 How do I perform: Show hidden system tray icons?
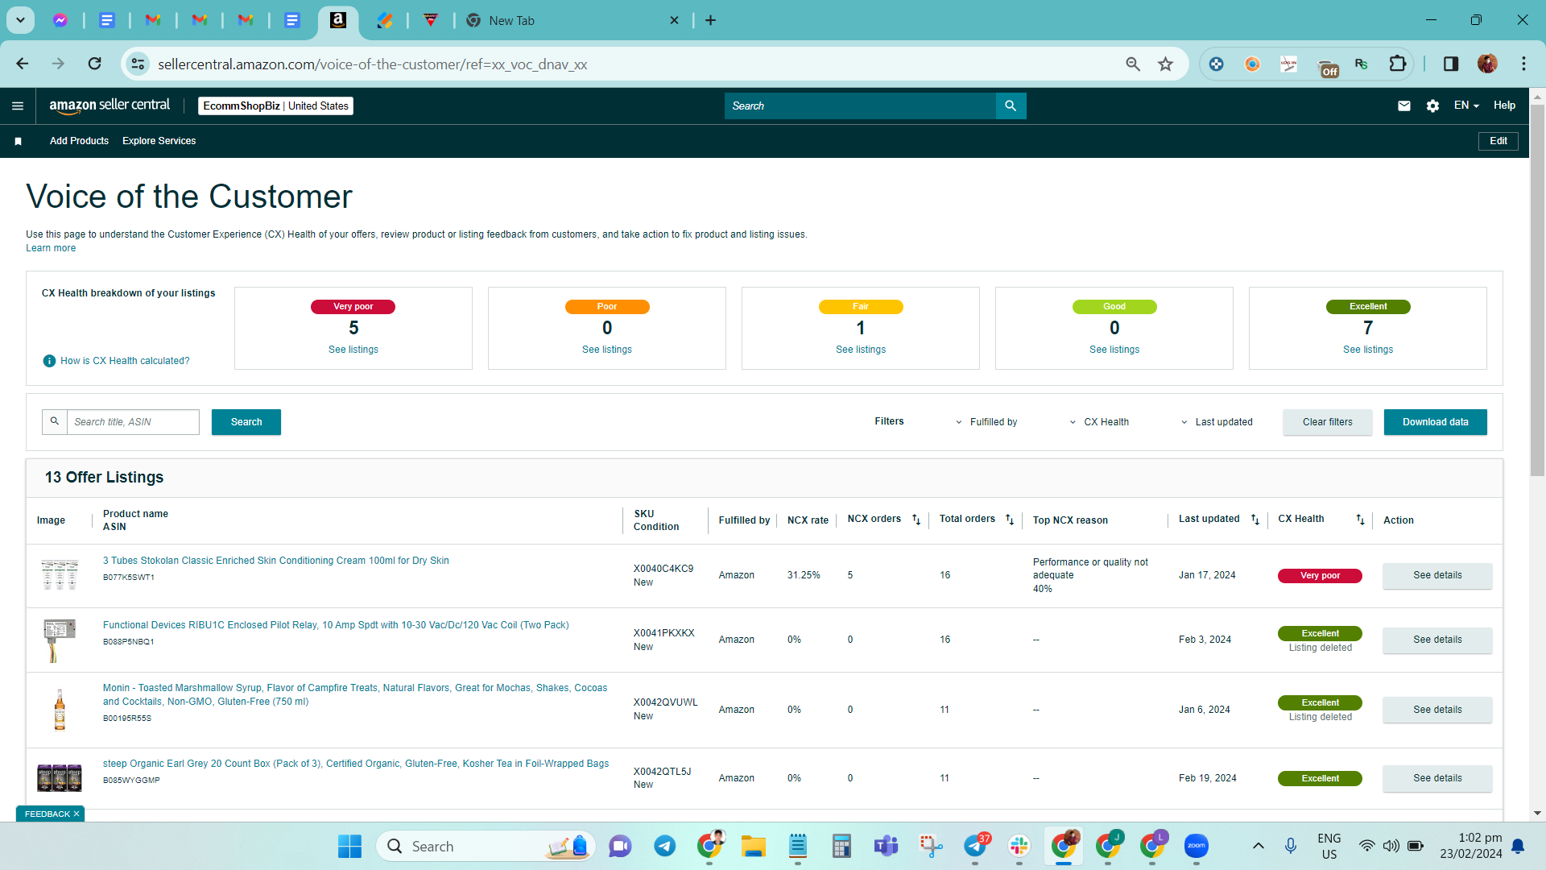pos(1259,846)
